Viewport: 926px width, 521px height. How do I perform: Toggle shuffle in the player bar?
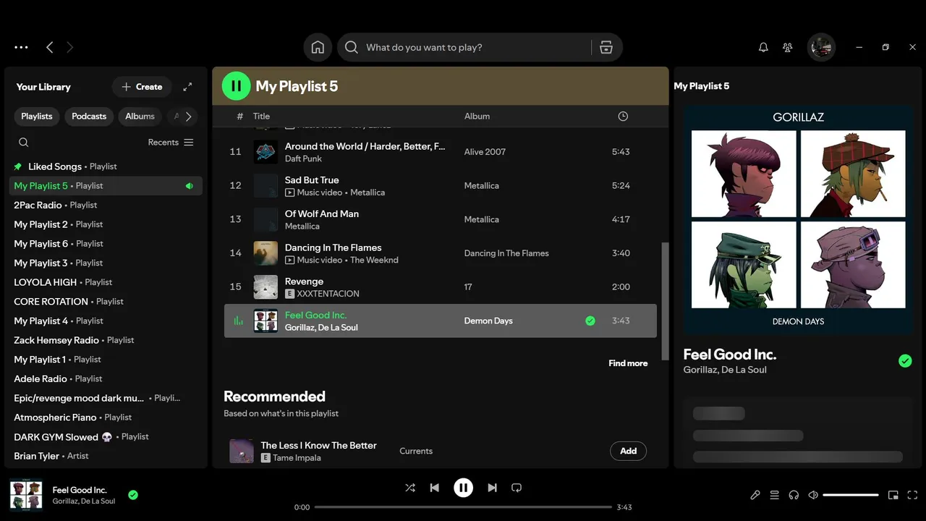coord(410,488)
